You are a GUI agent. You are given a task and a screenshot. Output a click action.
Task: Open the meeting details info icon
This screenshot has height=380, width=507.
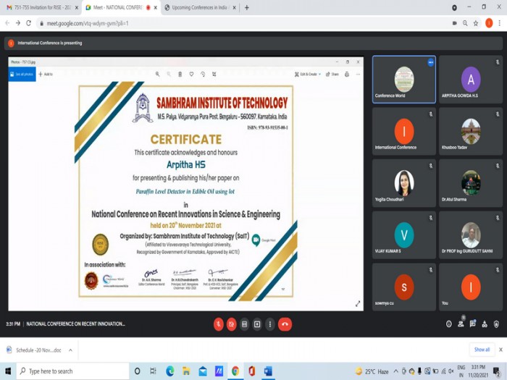(448, 324)
